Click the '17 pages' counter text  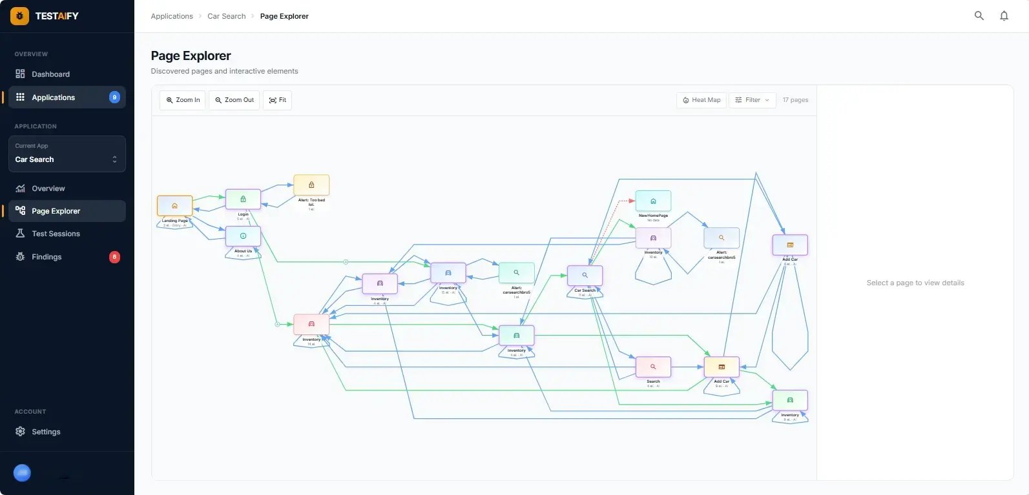[795, 100]
